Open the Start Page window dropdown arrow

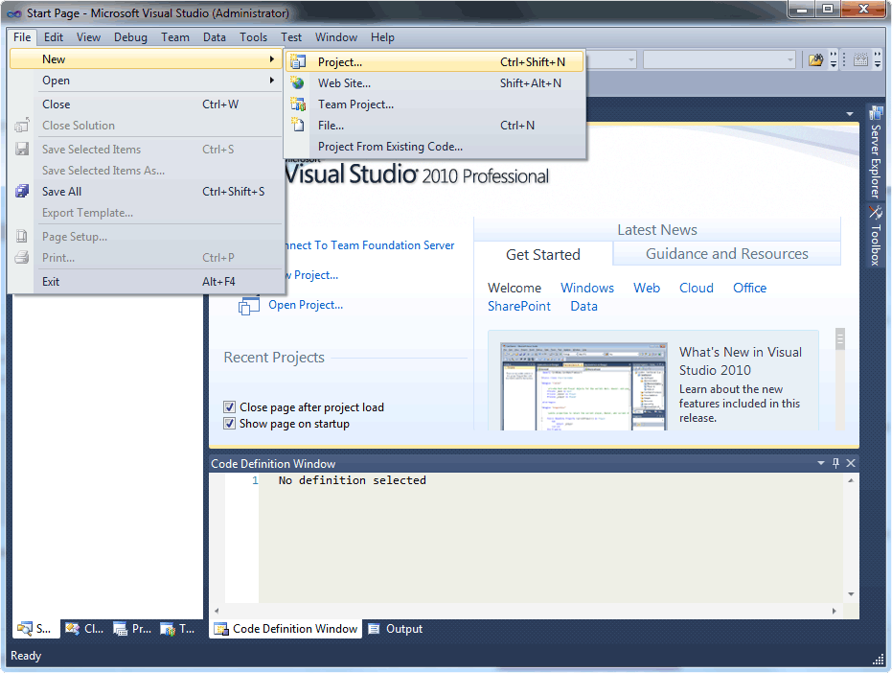click(849, 114)
